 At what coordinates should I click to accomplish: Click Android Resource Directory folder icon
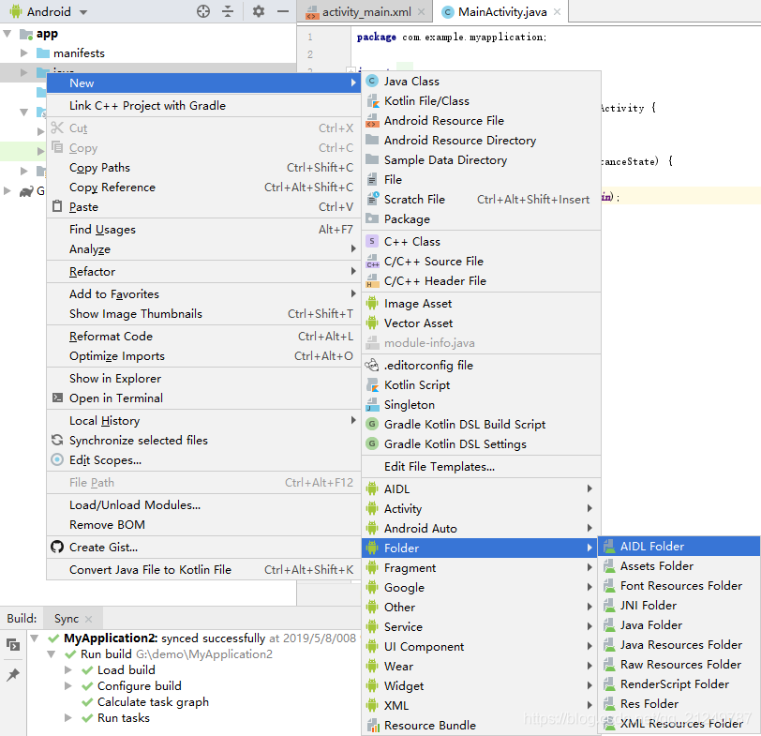[372, 141]
